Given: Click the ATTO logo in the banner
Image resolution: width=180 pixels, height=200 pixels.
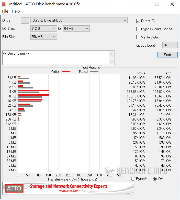Looking at the screenshot, I should coord(14,188).
